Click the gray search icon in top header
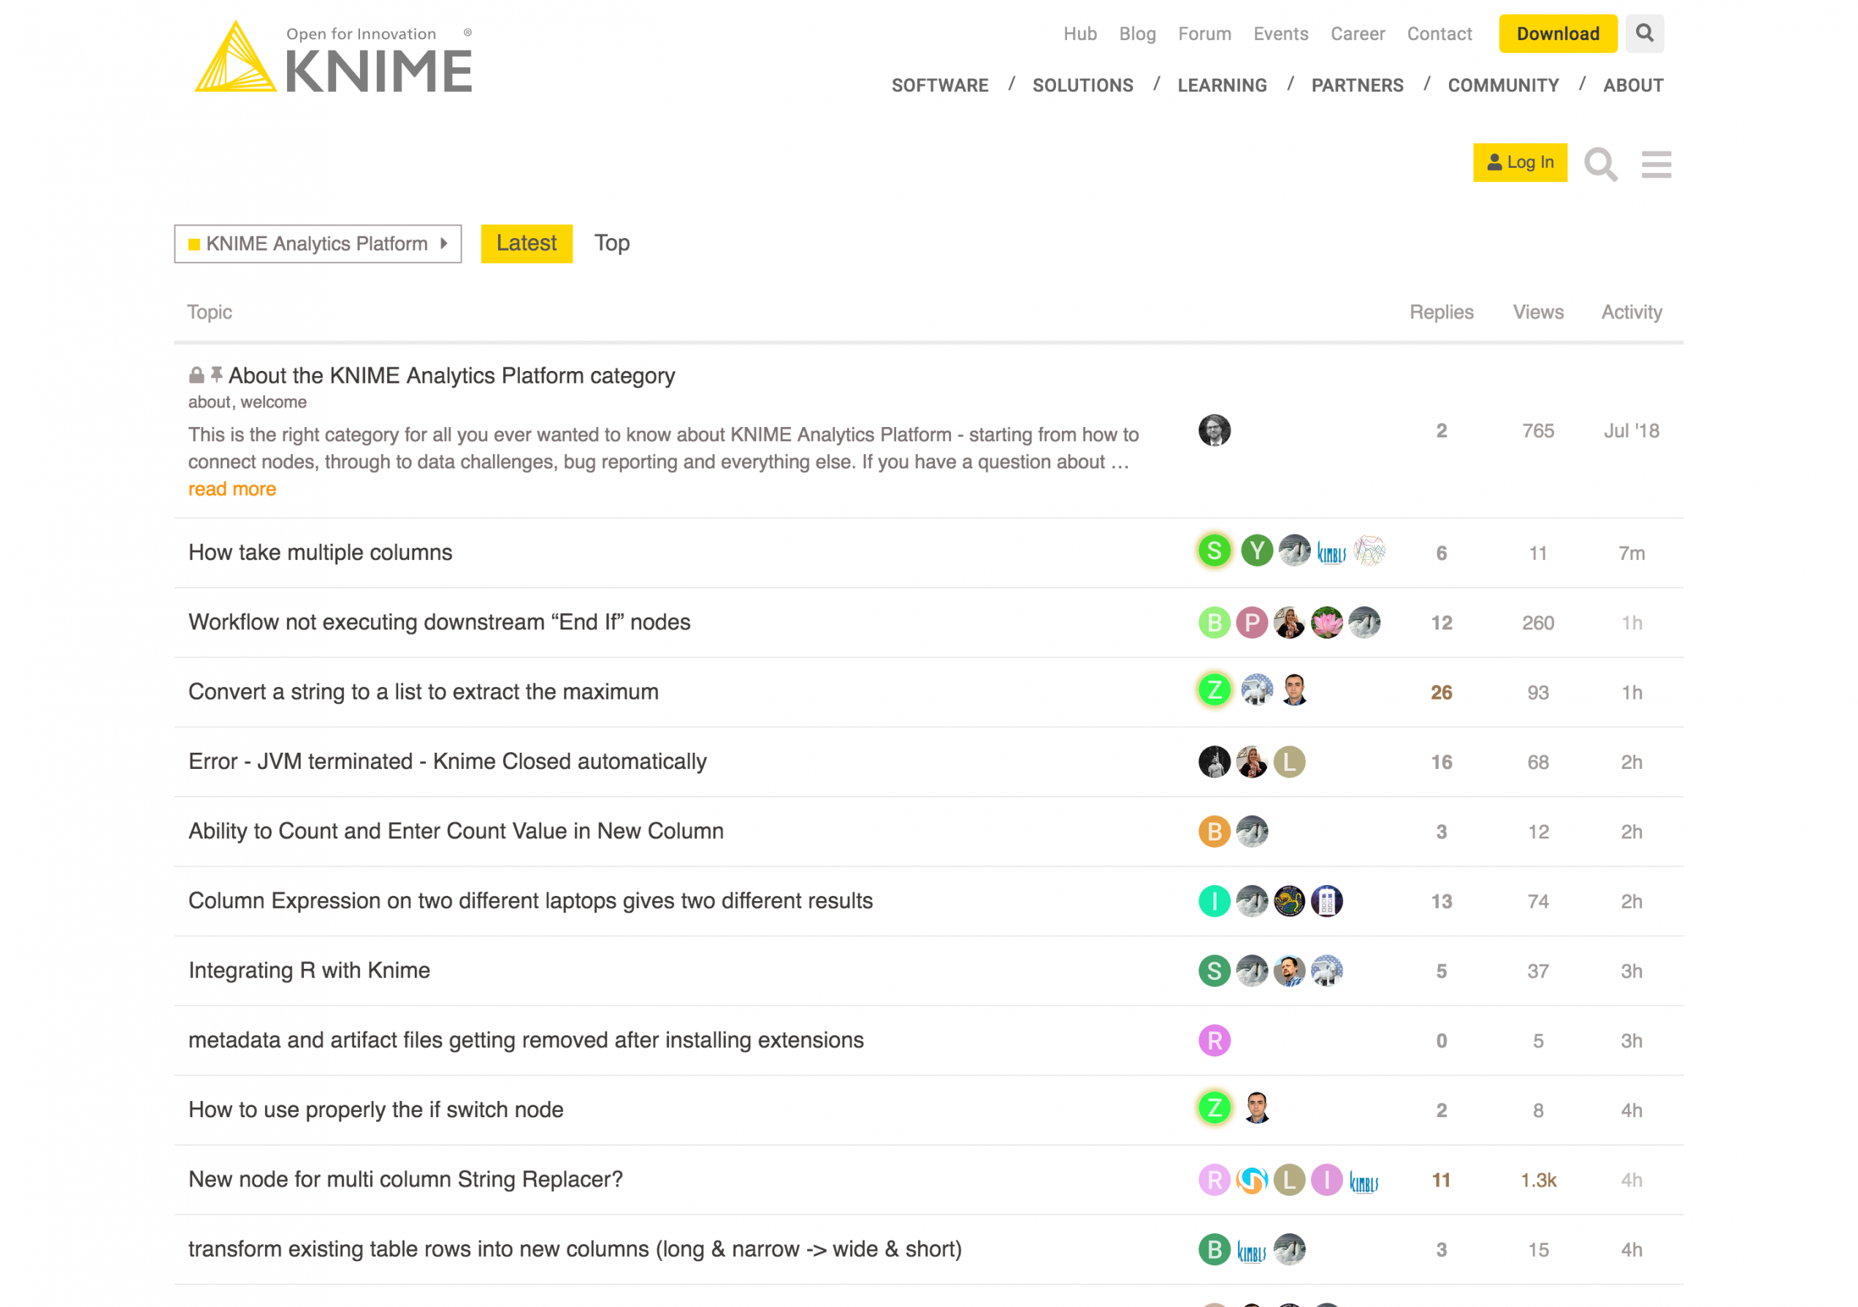Screen dimensions: 1858x1307 click(1643, 33)
